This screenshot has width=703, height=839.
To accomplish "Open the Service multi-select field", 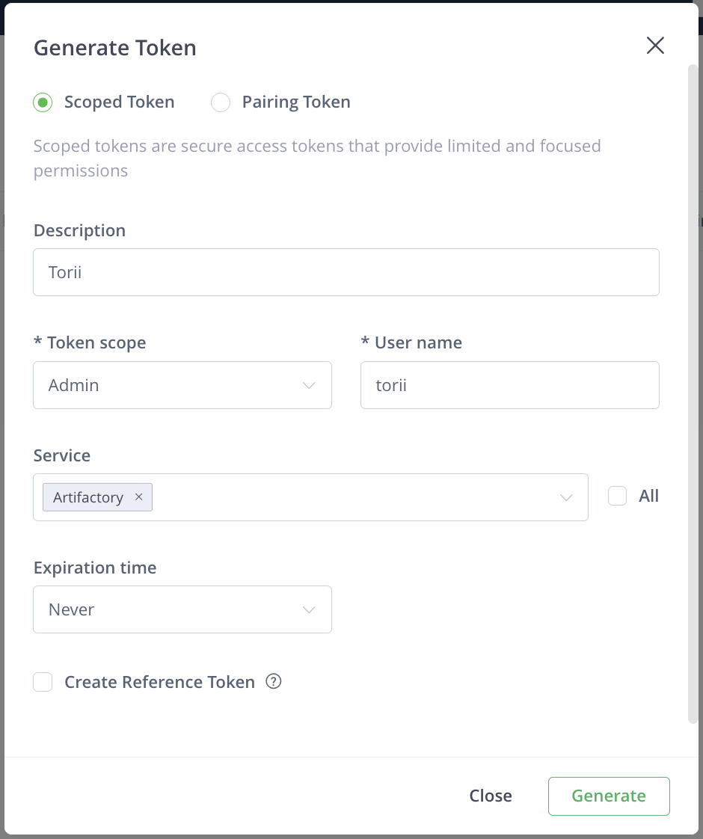I will coord(337,497).
